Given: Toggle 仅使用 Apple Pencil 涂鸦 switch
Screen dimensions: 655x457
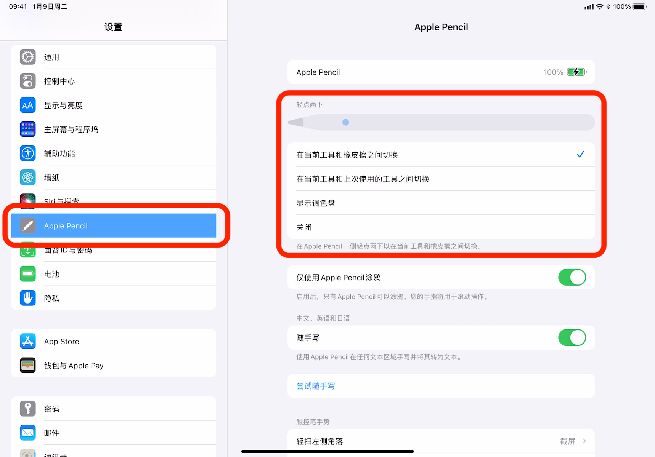Looking at the screenshot, I should click(x=572, y=277).
